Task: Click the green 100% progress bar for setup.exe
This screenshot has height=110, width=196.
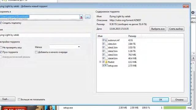Action: tap(175, 108)
